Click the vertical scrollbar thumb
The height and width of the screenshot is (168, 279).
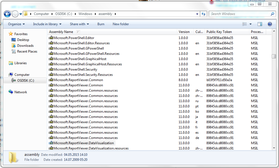tap(274, 56)
